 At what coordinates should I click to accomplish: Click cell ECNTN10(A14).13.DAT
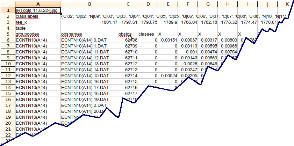[x=89, y=64]
